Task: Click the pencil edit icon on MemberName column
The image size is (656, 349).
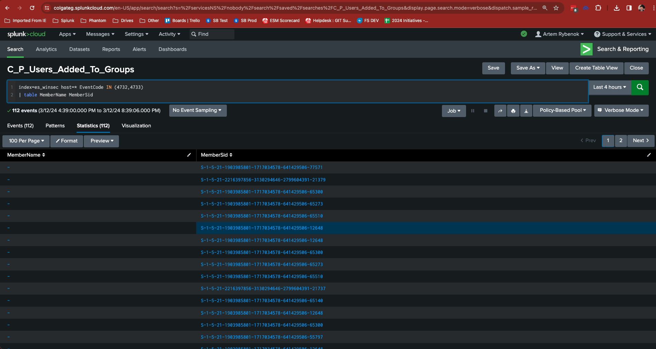Action: coord(189,155)
